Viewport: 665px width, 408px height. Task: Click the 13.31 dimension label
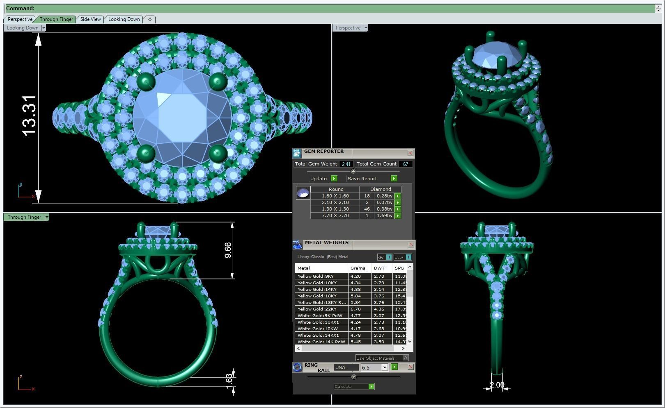[30, 116]
